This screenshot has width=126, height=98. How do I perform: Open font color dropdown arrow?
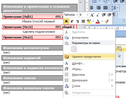tap(102, 21)
